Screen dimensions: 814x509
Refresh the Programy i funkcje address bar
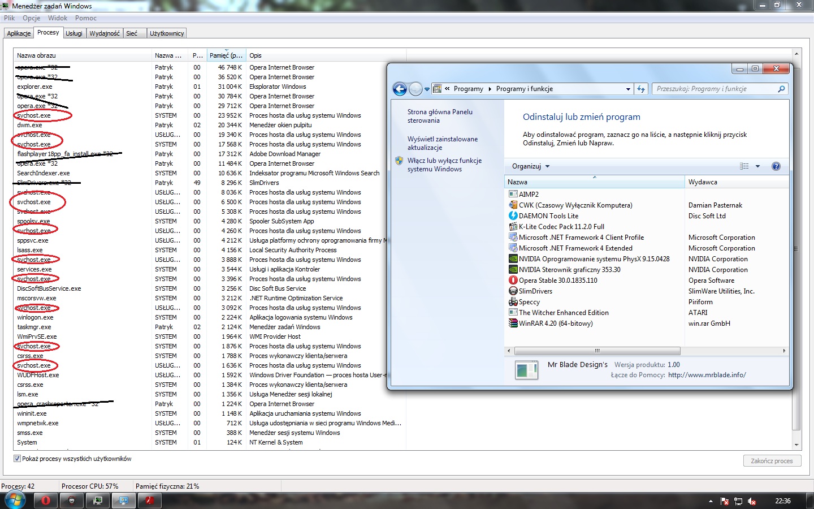pyautogui.click(x=641, y=89)
